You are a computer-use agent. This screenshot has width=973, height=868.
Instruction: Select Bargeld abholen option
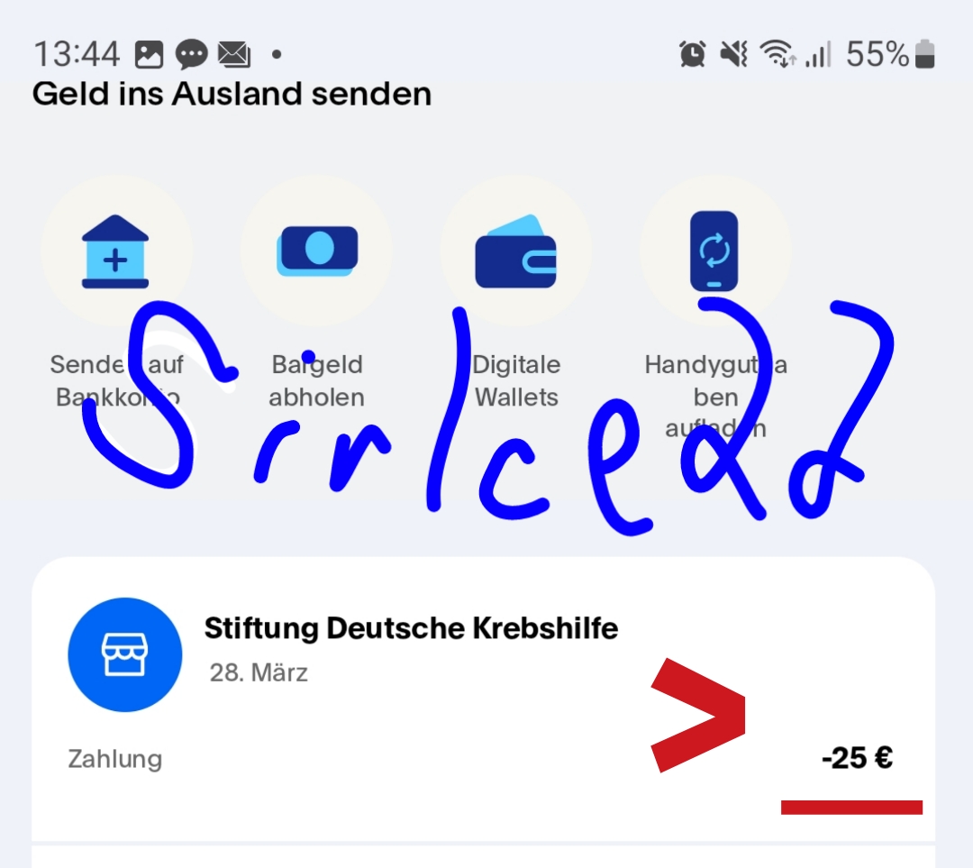(x=316, y=380)
